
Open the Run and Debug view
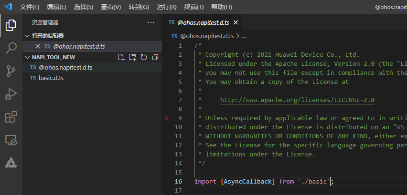pyautogui.click(x=11, y=94)
